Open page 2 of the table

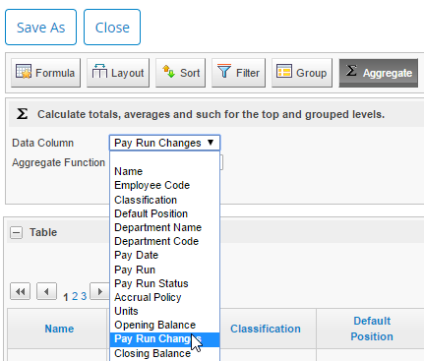click(x=75, y=296)
